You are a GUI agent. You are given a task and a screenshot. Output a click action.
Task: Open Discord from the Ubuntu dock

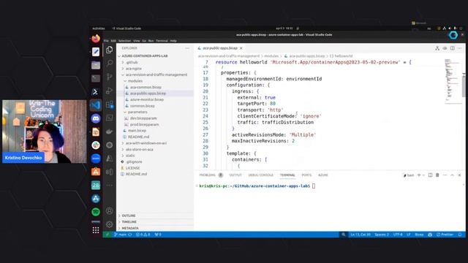96,118
